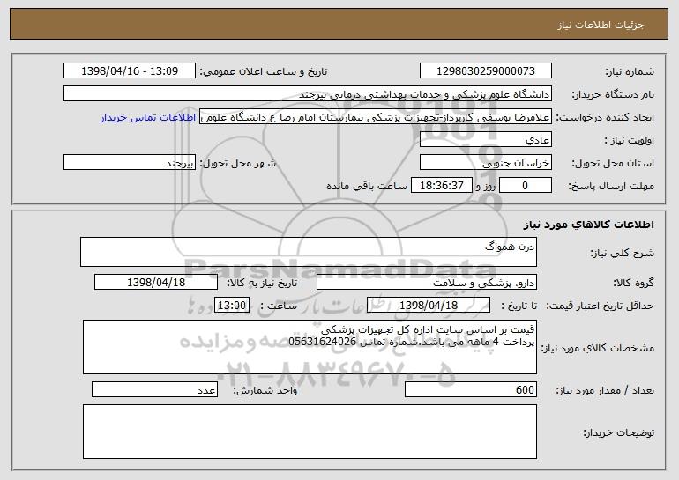
Task: Click the buyer organization name field
Action: pyautogui.click(x=308, y=94)
